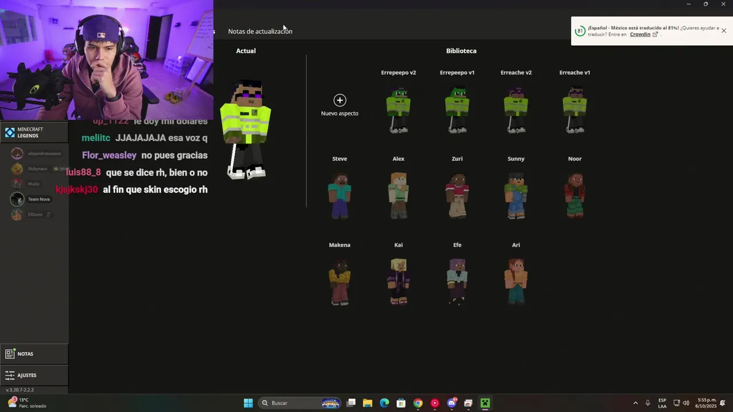Select the Errepeepo v1 skin
This screenshot has height=412, width=733.
click(x=457, y=110)
